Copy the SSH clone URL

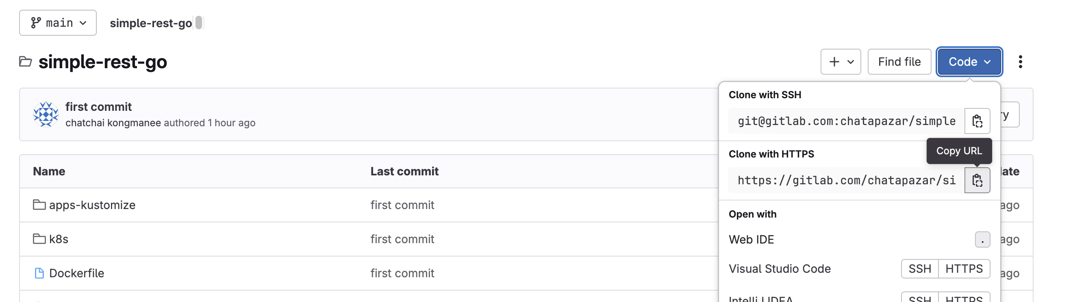click(977, 121)
